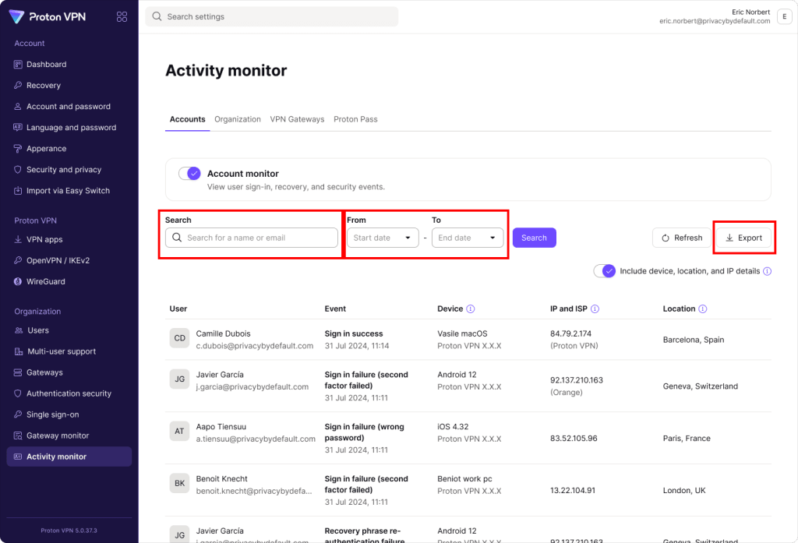This screenshot has height=543, width=798.
Task: Click the Users people icon
Action: click(x=19, y=330)
